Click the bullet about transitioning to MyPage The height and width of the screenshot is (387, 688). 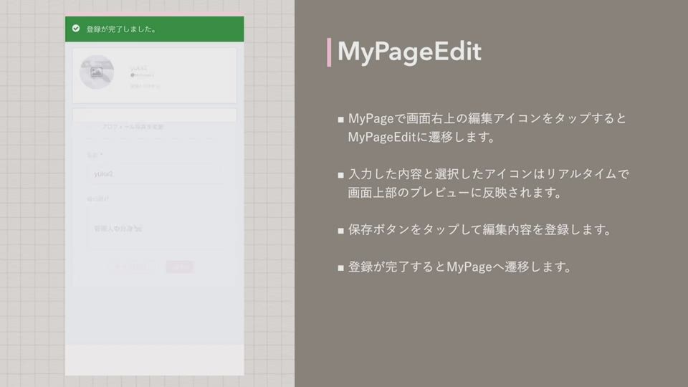coord(459,267)
